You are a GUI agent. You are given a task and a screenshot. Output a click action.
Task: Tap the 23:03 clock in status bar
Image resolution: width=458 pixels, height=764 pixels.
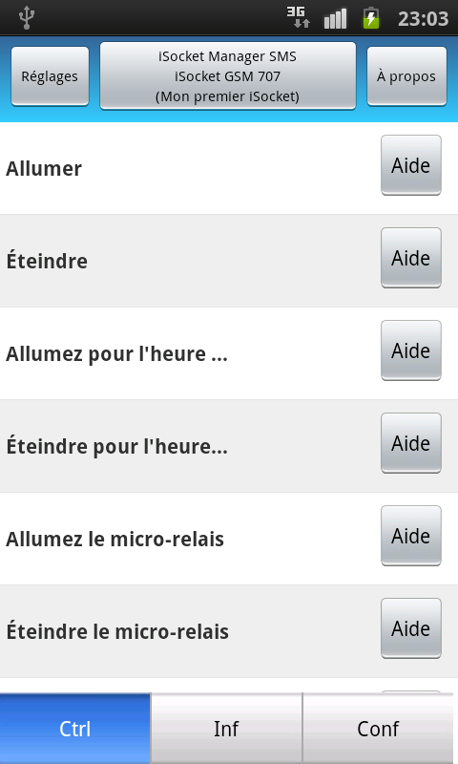point(423,18)
